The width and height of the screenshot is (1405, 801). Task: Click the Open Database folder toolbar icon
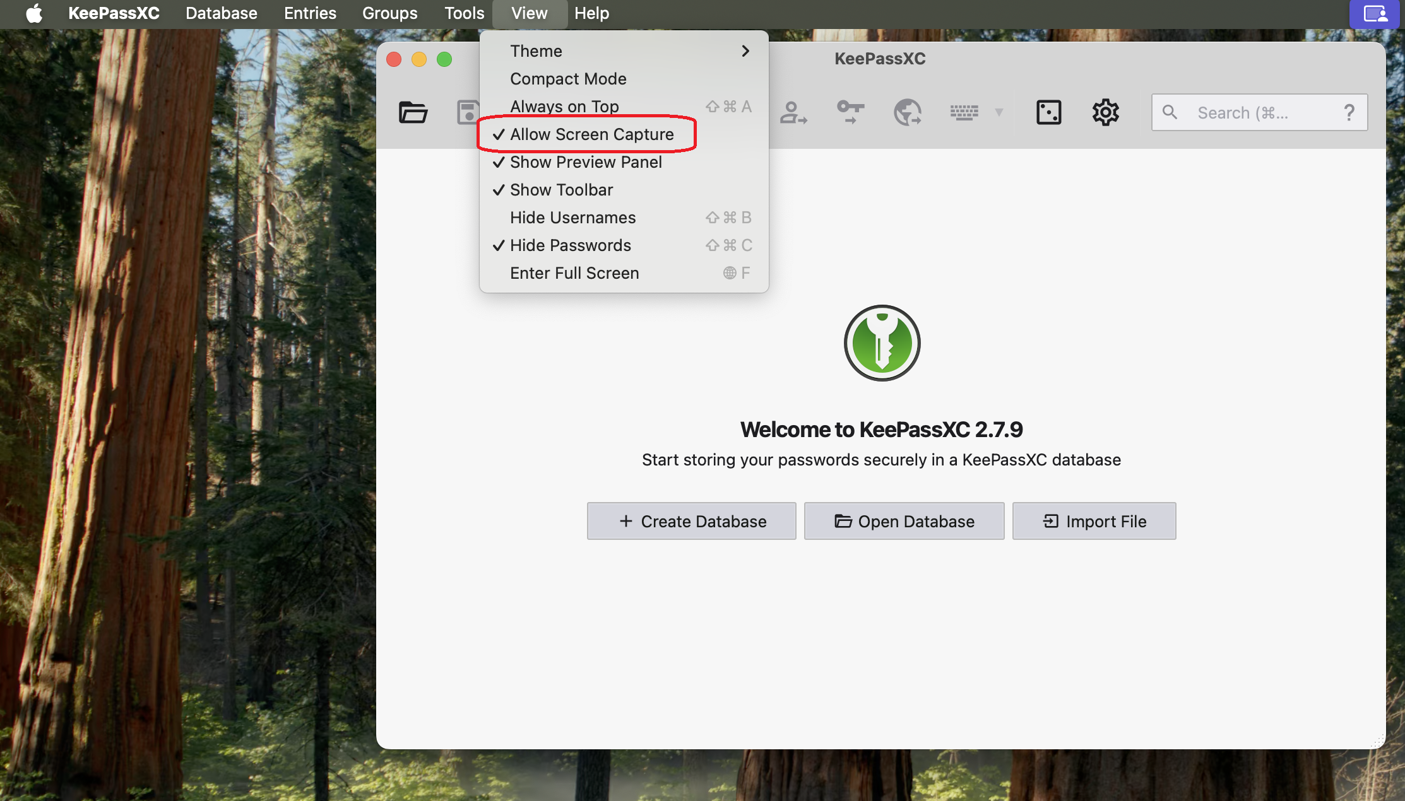coord(413,112)
